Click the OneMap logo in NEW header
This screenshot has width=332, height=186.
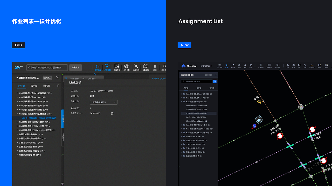[189, 66]
